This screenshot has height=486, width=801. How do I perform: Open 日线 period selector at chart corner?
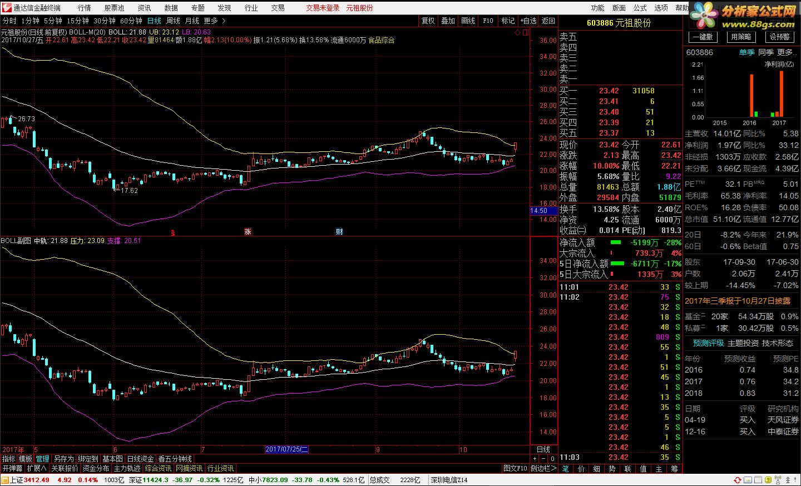[543, 449]
